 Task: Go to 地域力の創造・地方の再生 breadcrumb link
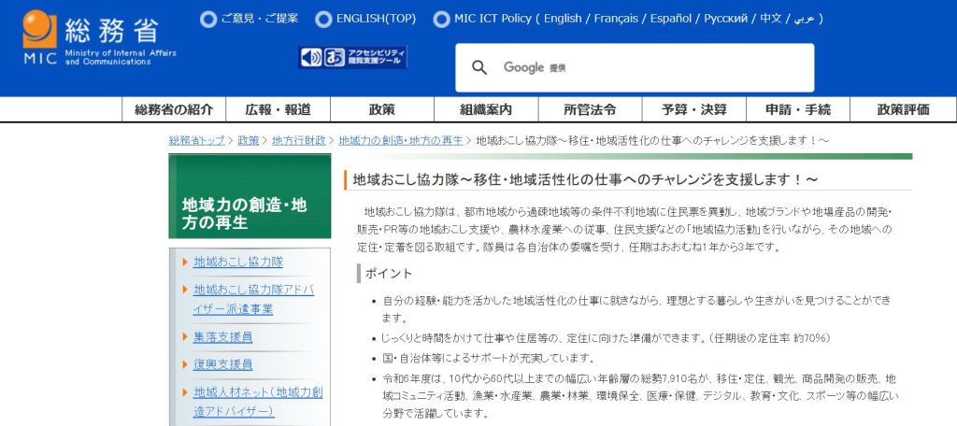[x=401, y=140]
